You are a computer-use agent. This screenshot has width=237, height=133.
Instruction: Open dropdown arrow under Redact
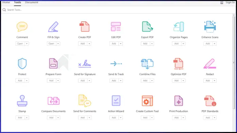[215, 81]
